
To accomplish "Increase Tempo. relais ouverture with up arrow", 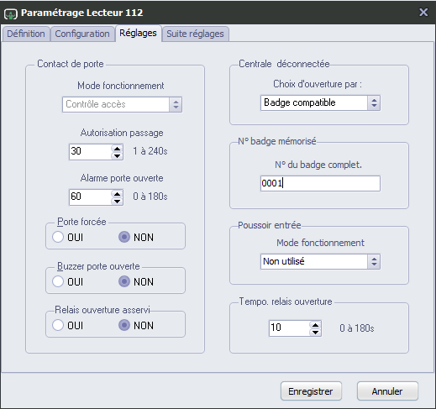I will tap(315, 325).
